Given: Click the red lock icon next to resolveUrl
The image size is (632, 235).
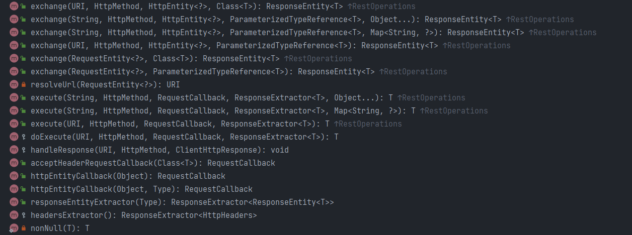Looking at the screenshot, I should click(x=24, y=85).
